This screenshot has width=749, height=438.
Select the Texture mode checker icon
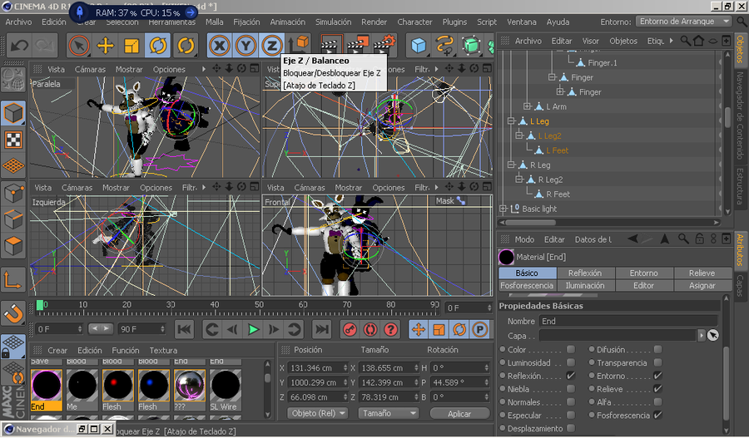pos(13,140)
